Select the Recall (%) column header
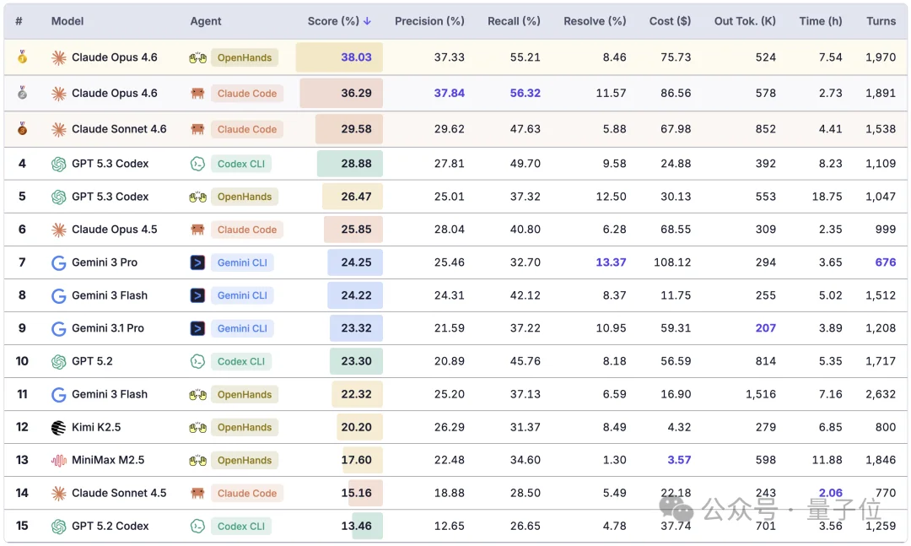 pyautogui.click(x=514, y=21)
